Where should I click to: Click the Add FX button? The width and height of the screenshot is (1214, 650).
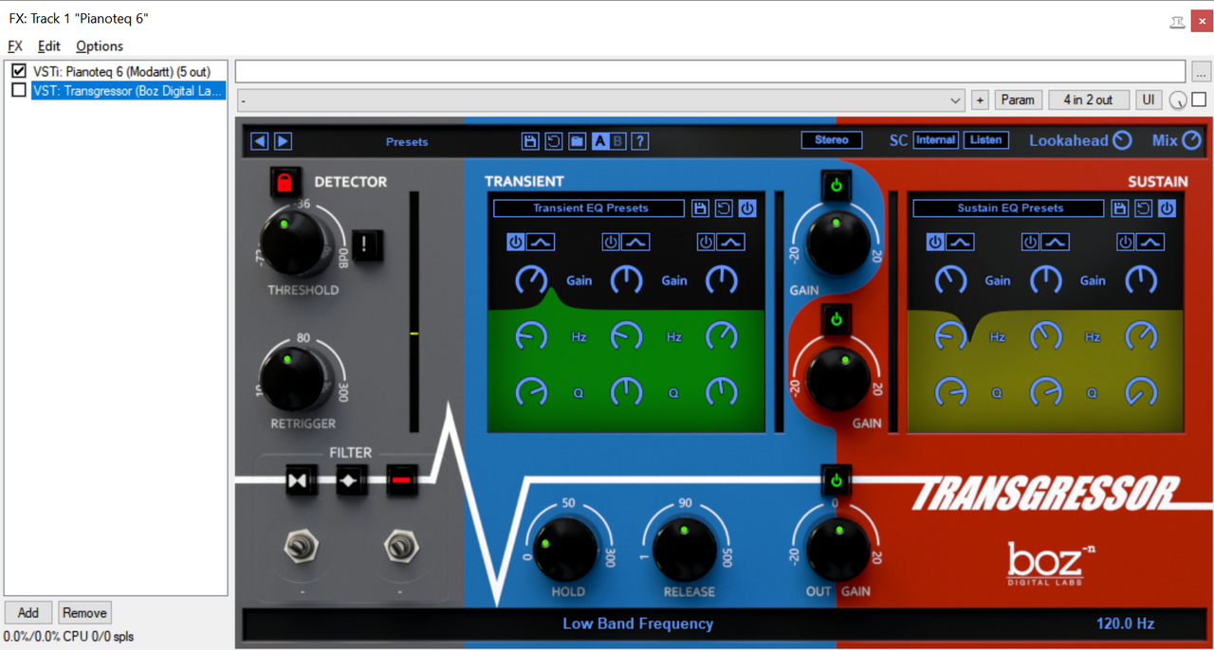pos(28,612)
